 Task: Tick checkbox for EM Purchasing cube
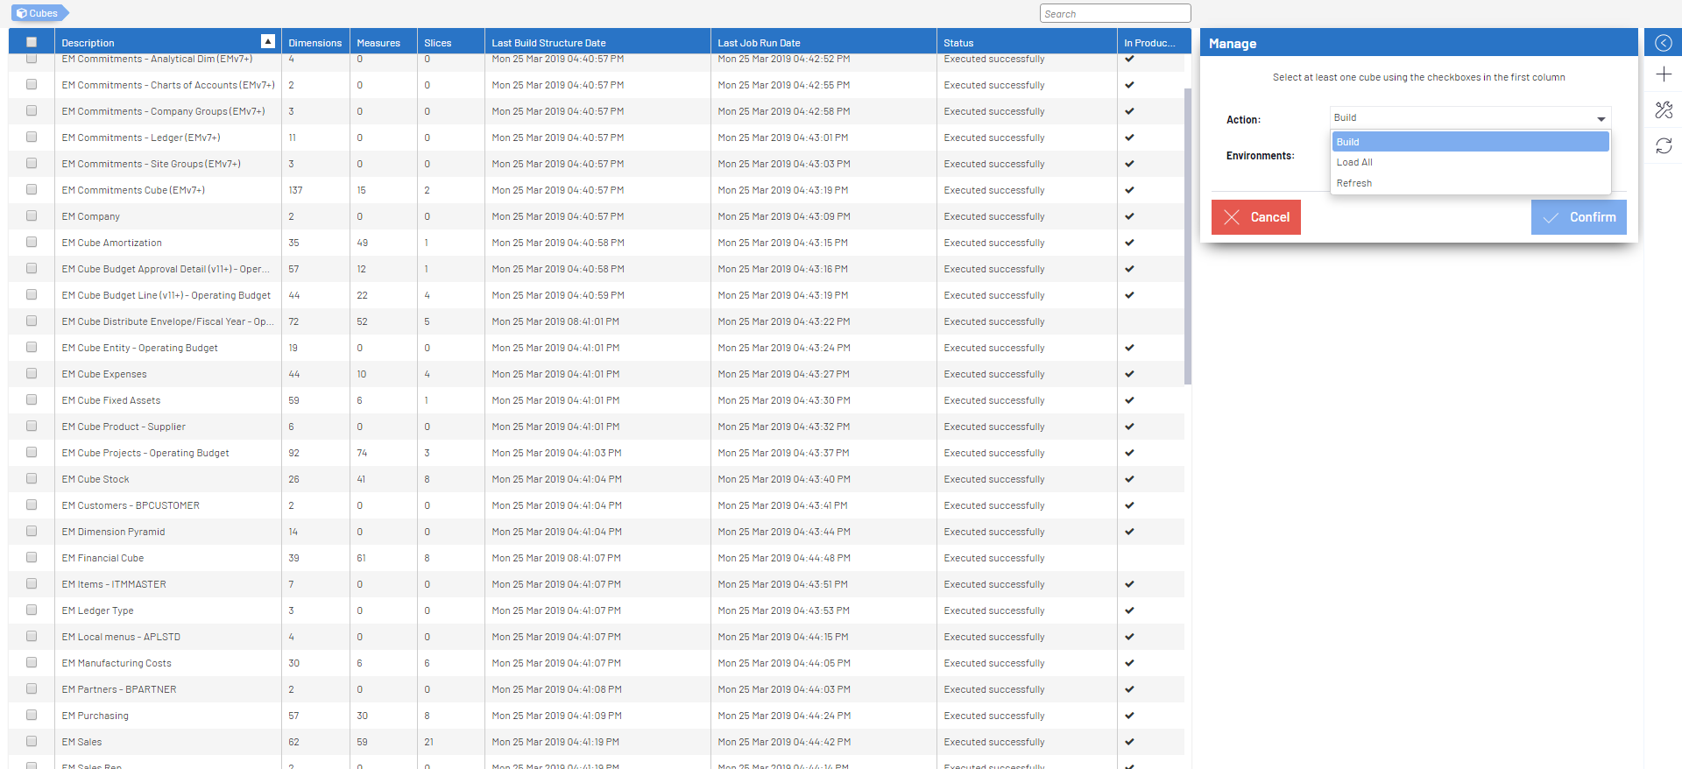tap(32, 716)
